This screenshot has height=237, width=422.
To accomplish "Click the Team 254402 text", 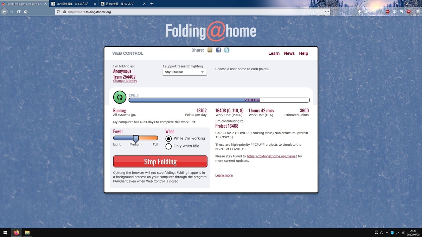I will pos(124,77).
